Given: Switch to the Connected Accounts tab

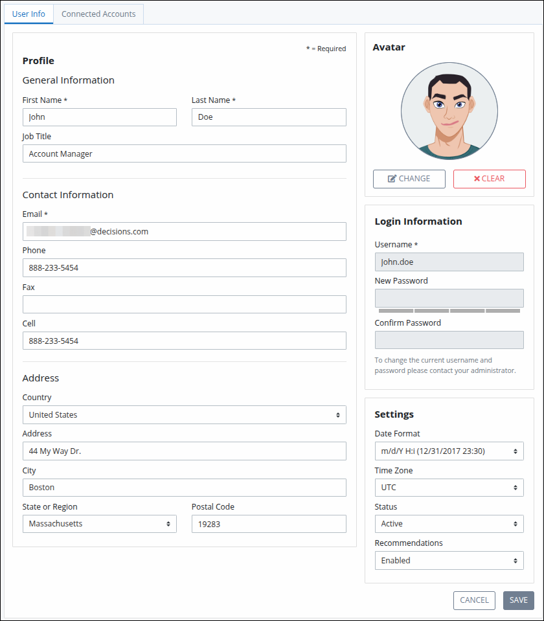Looking at the screenshot, I should pos(98,14).
